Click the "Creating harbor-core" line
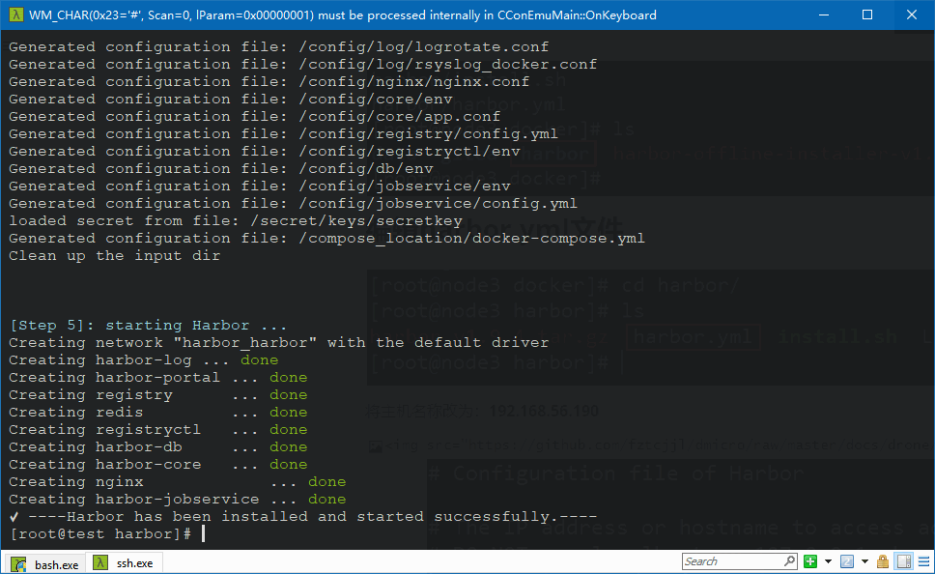935x574 pixels. point(158,463)
